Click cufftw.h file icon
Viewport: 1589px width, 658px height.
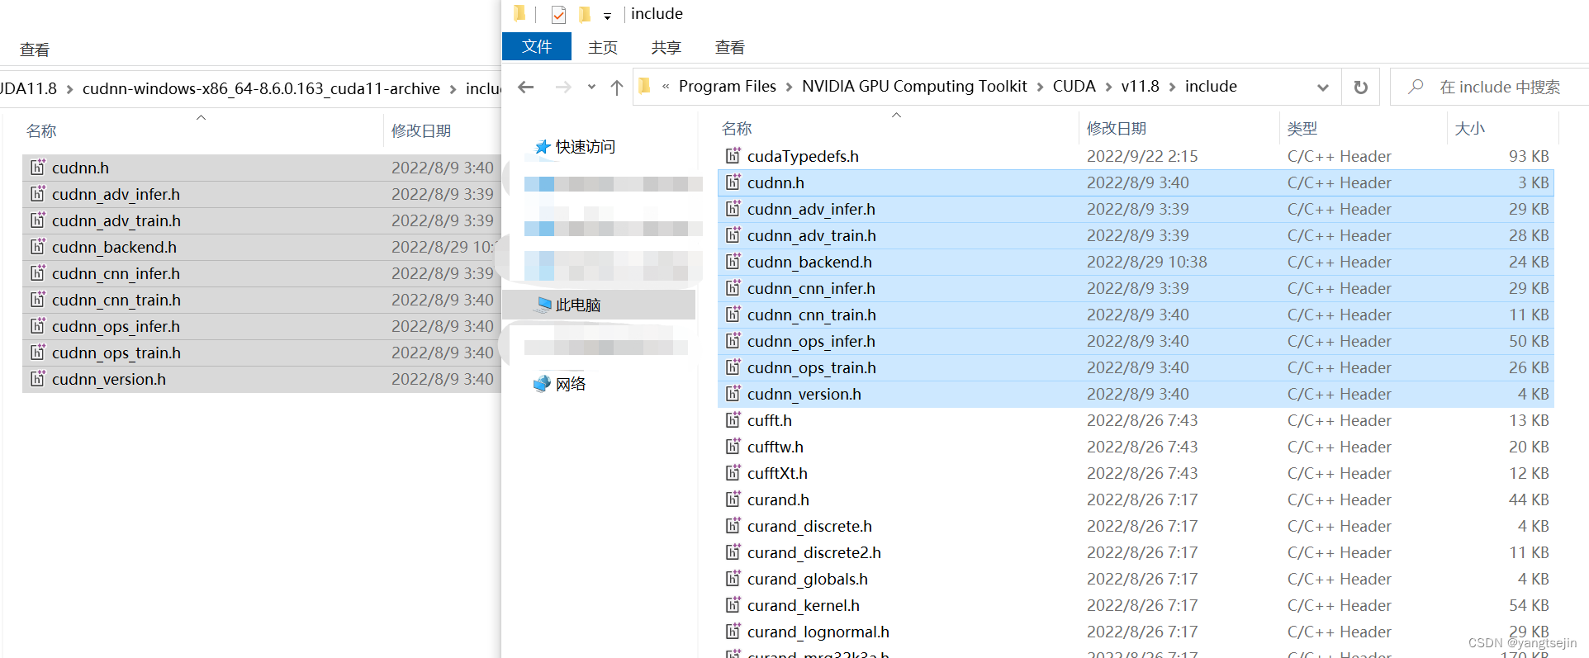733,446
